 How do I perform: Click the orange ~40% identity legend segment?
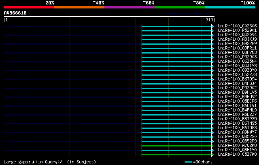click(x=79, y=7)
